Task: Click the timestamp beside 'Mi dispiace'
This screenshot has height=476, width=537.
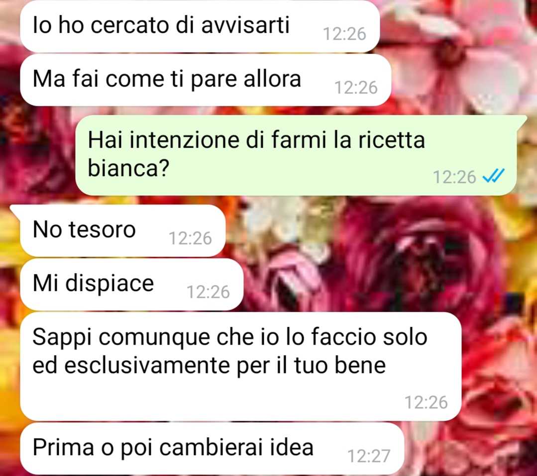Action: 208,292
